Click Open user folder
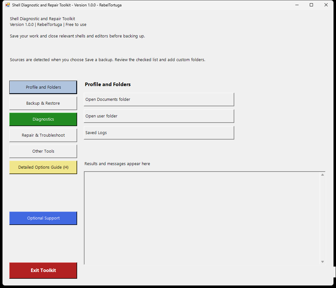 coord(159,116)
